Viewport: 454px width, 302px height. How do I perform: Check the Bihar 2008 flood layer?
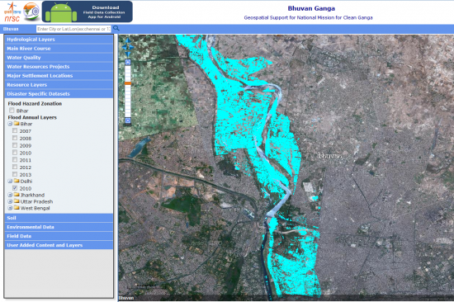15,138
